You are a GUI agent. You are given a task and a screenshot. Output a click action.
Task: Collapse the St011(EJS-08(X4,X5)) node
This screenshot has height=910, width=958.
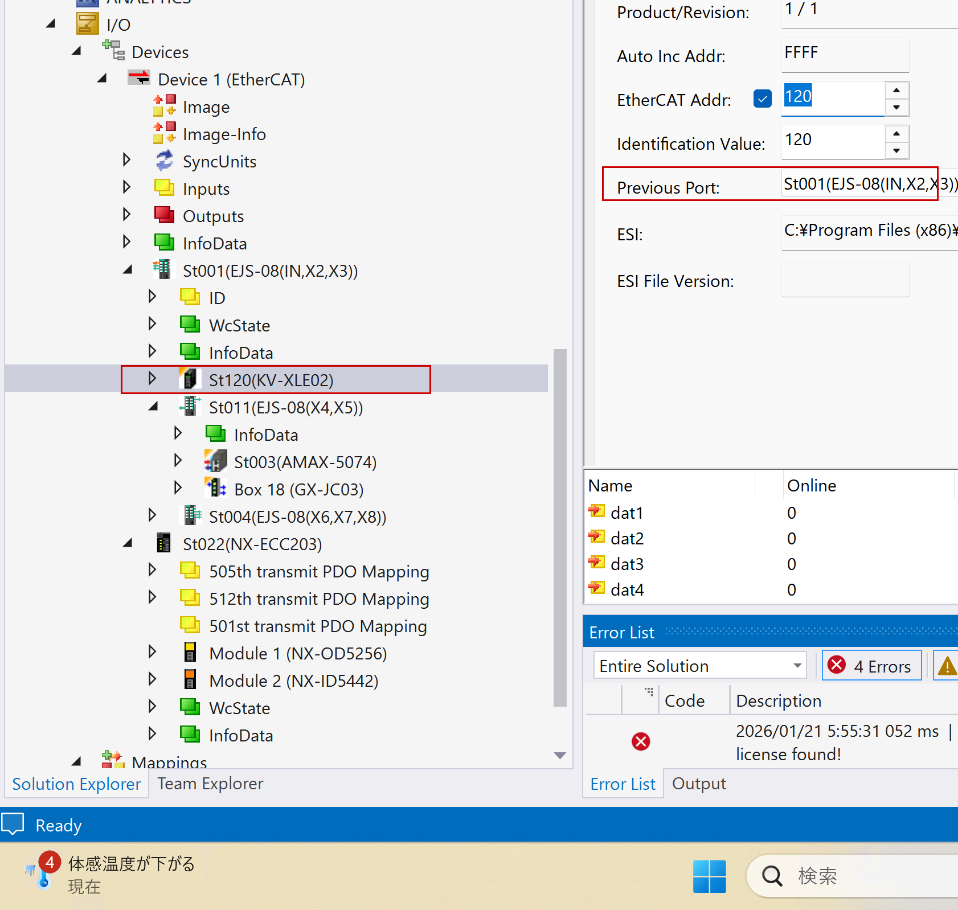(153, 407)
